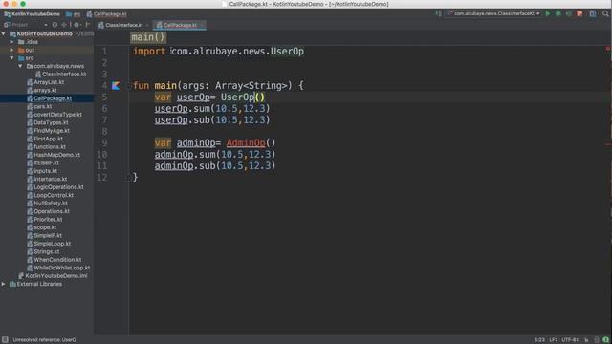Close the CallPackage.kt tab

pos(202,25)
